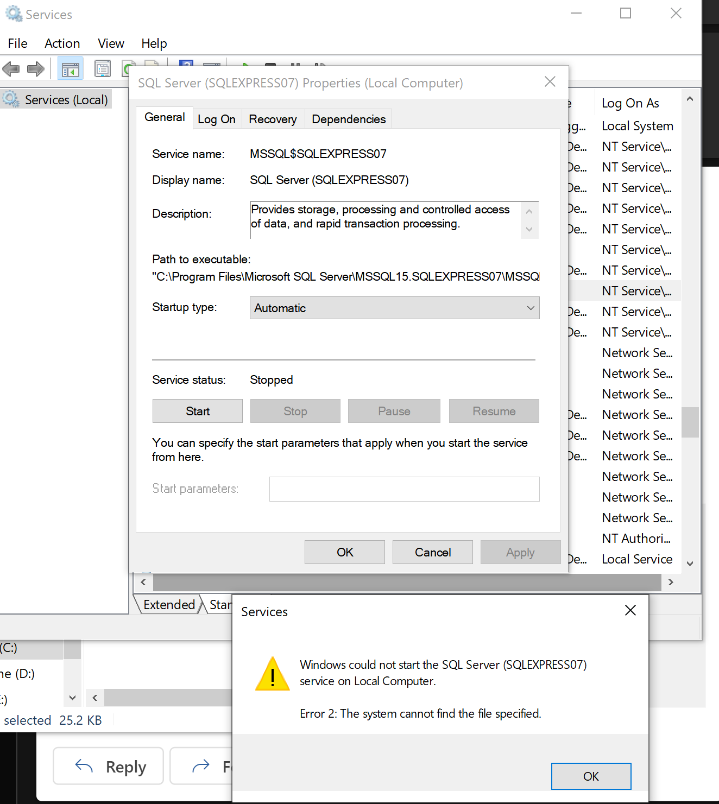
Task: Click services list vertical scrollbar thumb
Action: [690, 422]
